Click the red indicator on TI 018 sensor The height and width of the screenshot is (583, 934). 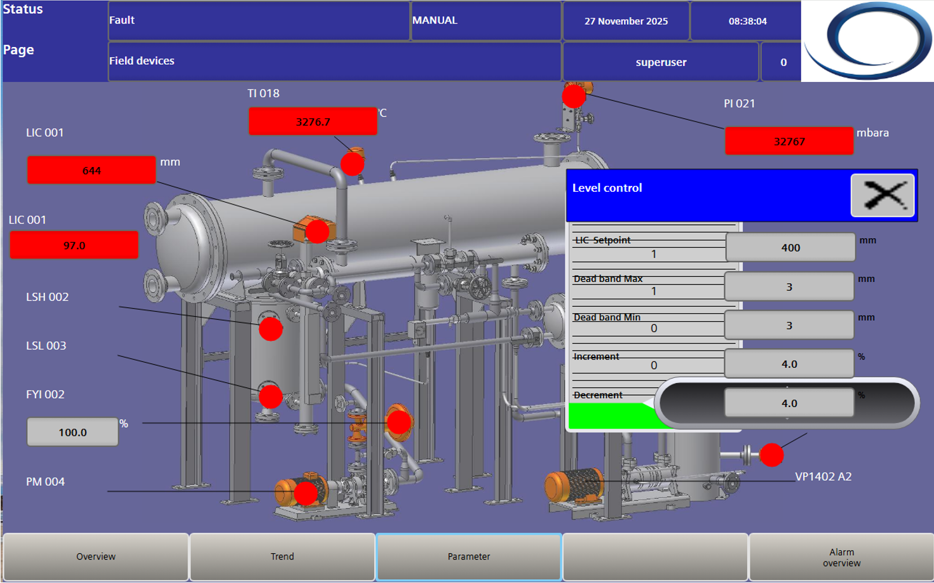point(352,163)
